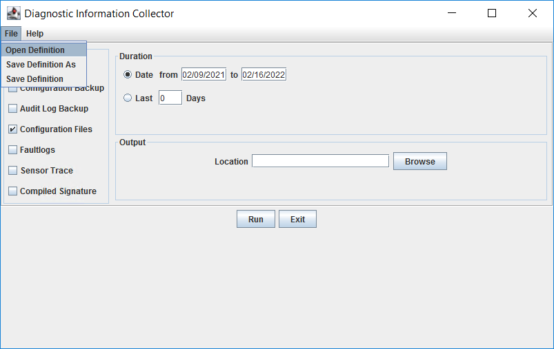Enable the Sensor Trace checkbox
The width and height of the screenshot is (554, 349).
click(12, 171)
